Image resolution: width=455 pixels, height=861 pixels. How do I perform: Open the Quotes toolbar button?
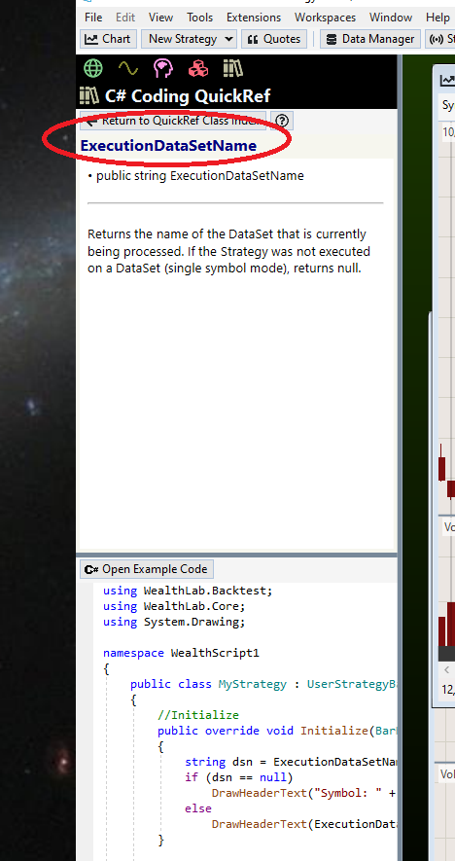tap(274, 39)
